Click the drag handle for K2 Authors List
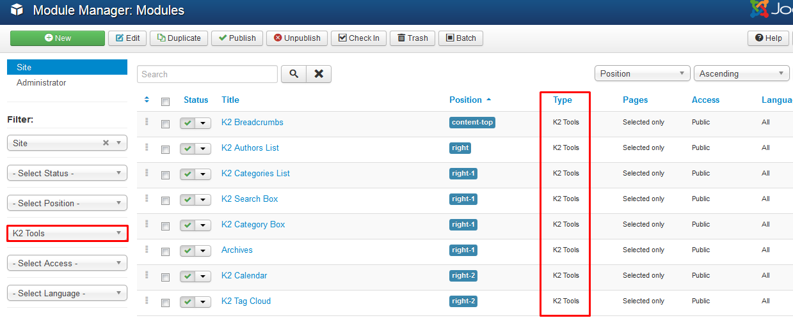The image size is (793, 325). point(147,147)
